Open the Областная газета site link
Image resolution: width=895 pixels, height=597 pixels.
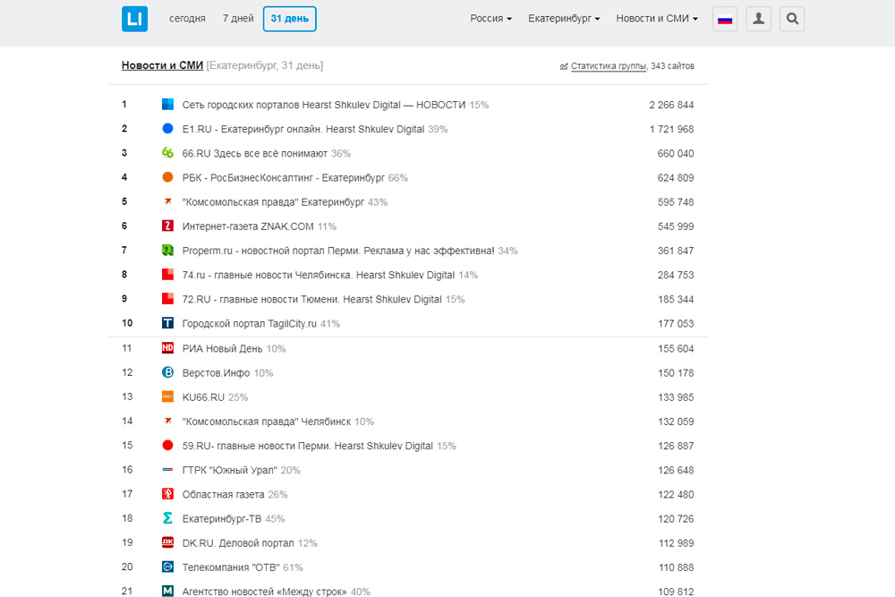[223, 494]
